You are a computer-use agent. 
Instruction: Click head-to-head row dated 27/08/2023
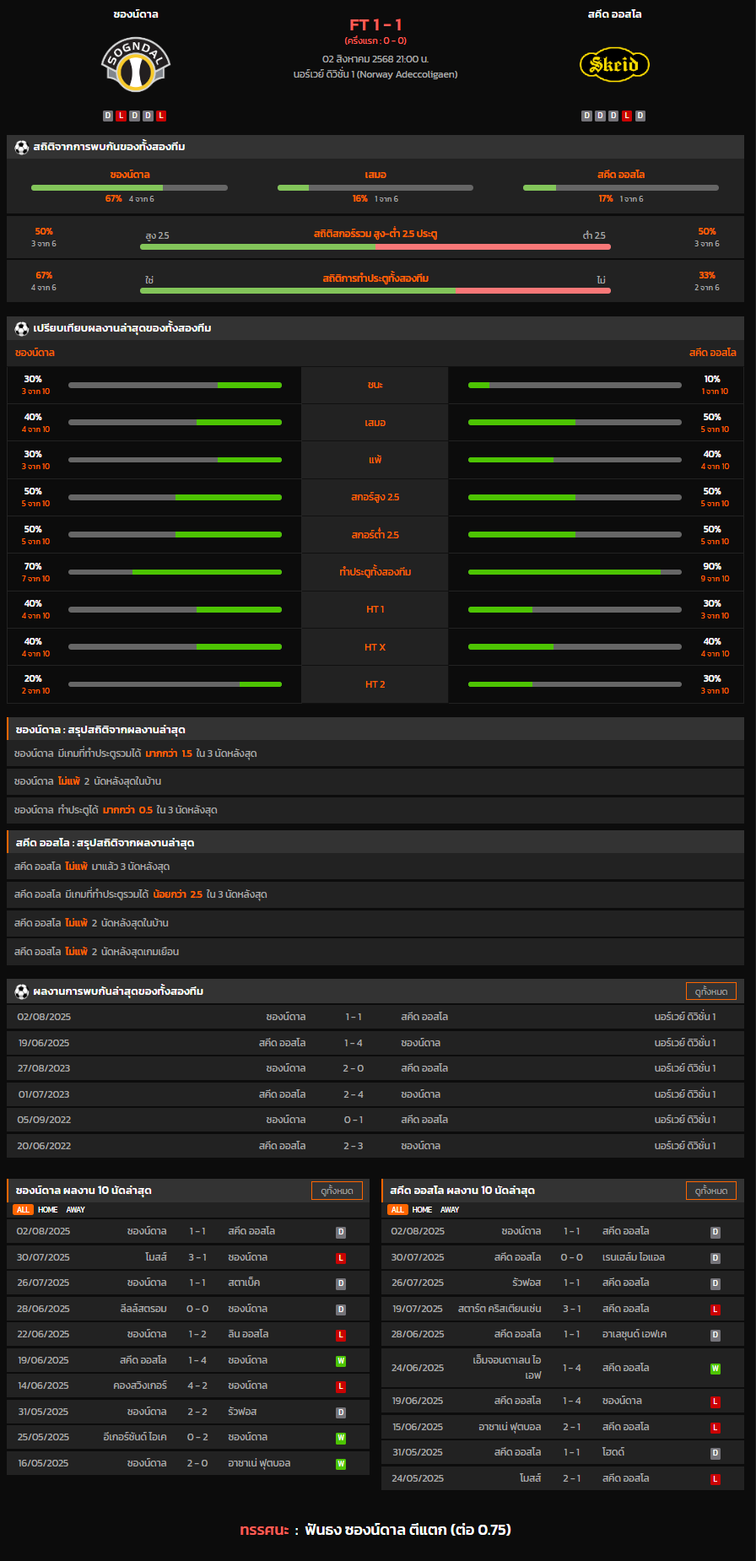coord(375,1068)
